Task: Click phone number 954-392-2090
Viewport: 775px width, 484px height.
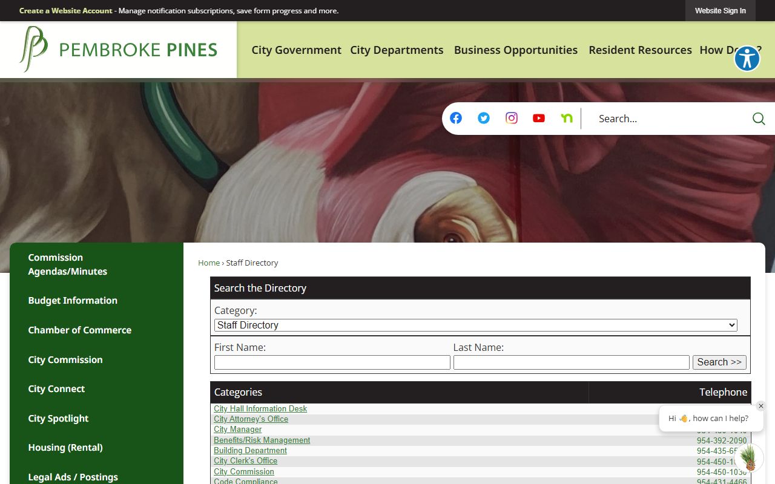Action: (x=722, y=440)
